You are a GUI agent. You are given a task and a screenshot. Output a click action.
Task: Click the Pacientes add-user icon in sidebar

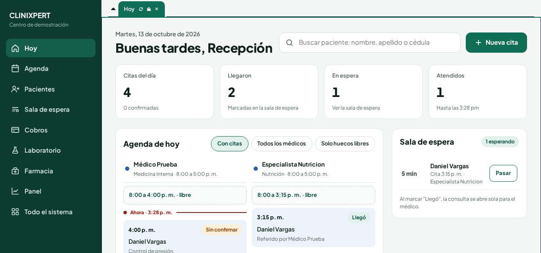tap(15, 89)
